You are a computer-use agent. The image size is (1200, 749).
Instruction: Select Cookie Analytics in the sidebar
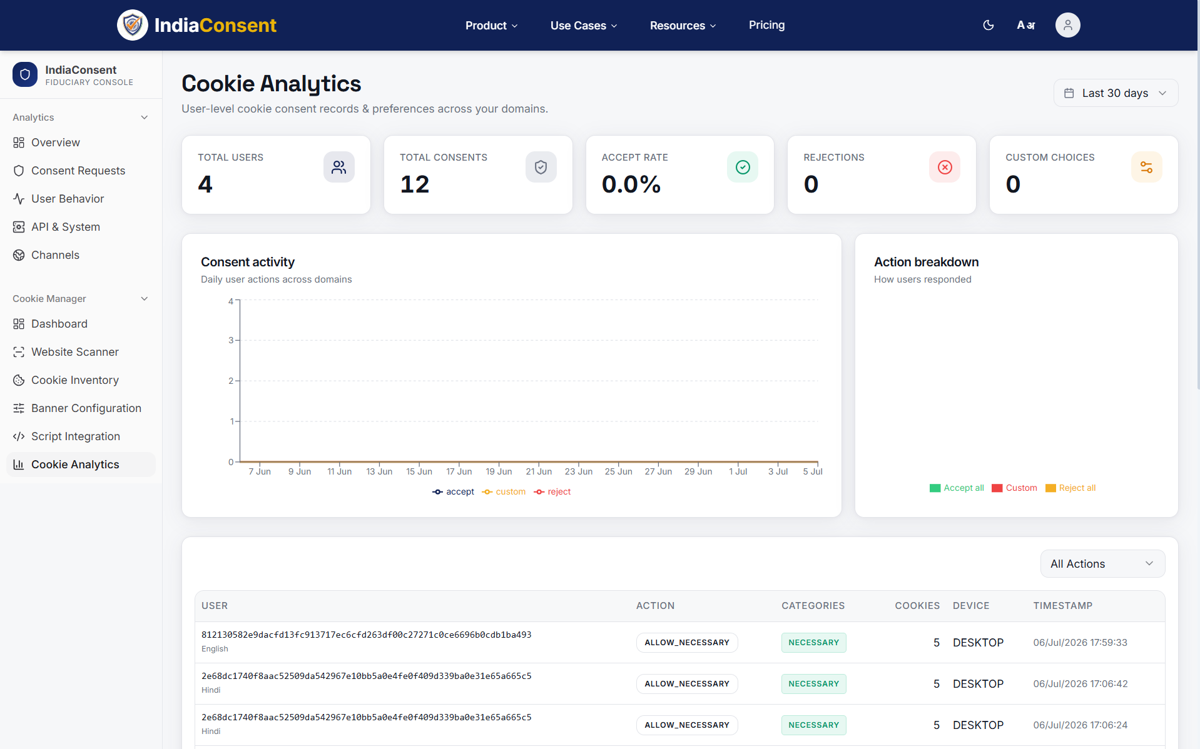coord(81,465)
